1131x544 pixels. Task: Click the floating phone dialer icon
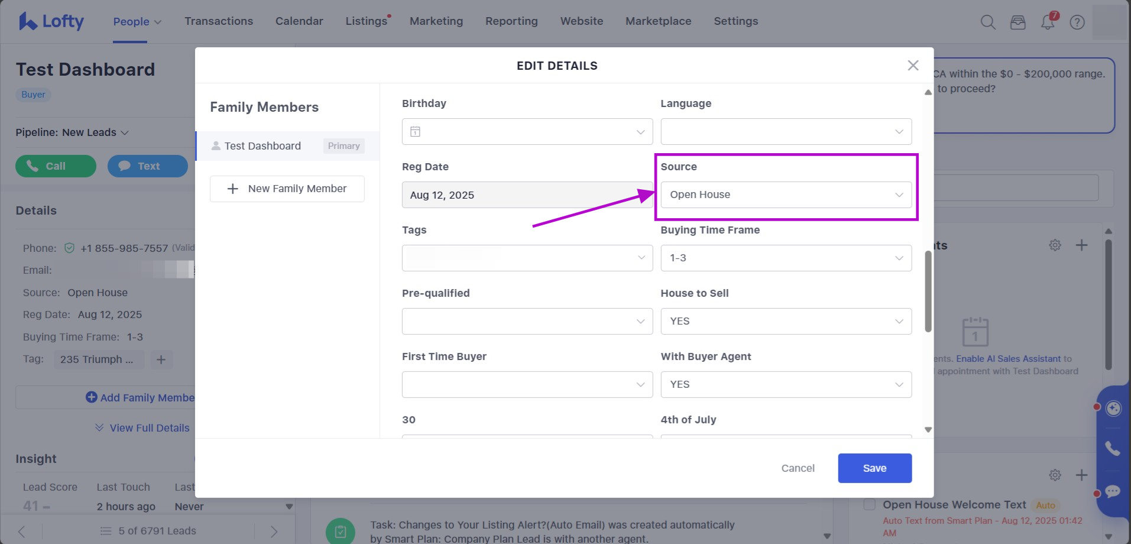click(x=1113, y=449)
